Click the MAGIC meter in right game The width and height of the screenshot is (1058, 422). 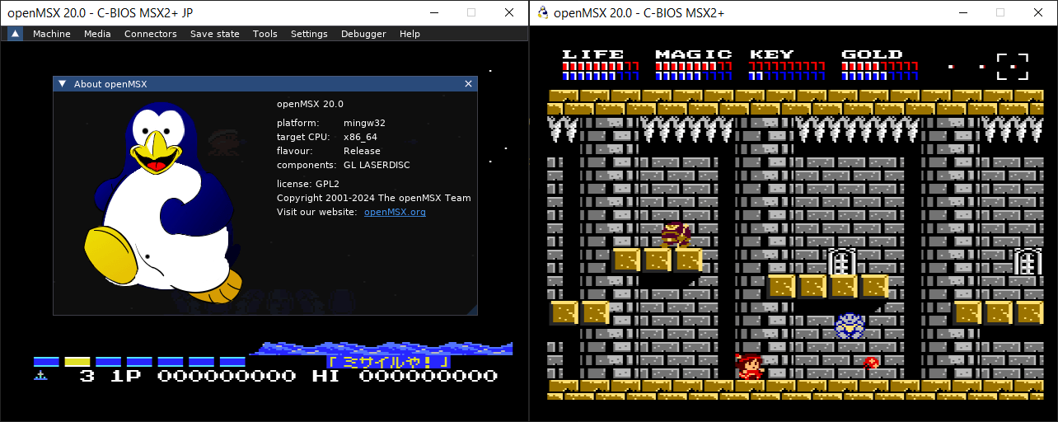(694, 66)
